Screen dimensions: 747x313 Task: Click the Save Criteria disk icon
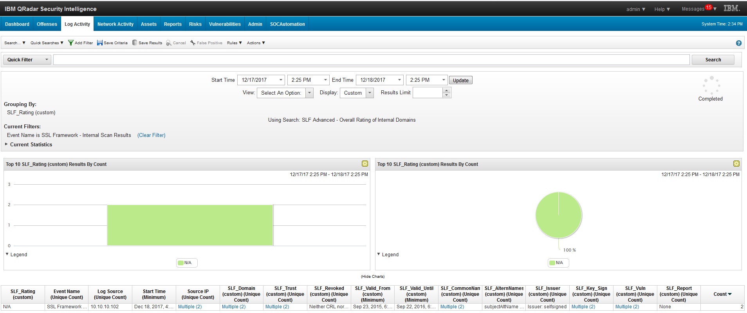100,43
